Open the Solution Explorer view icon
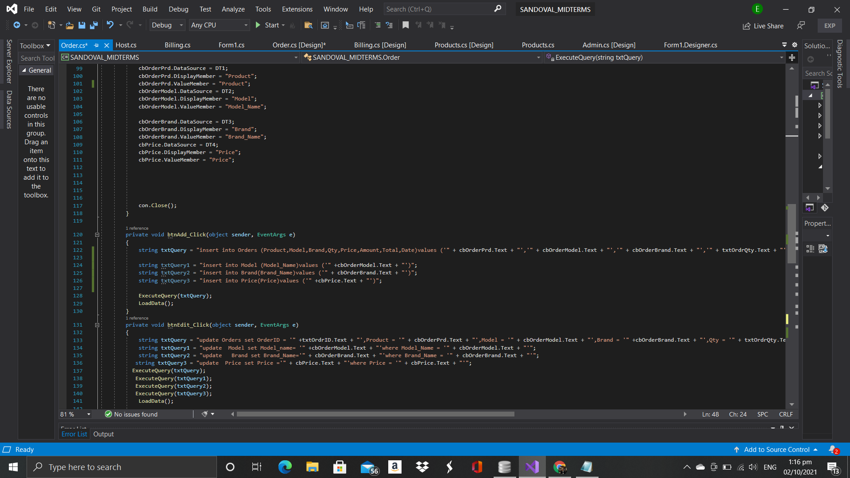The image size is (850, 478). [x=810, y=208]
